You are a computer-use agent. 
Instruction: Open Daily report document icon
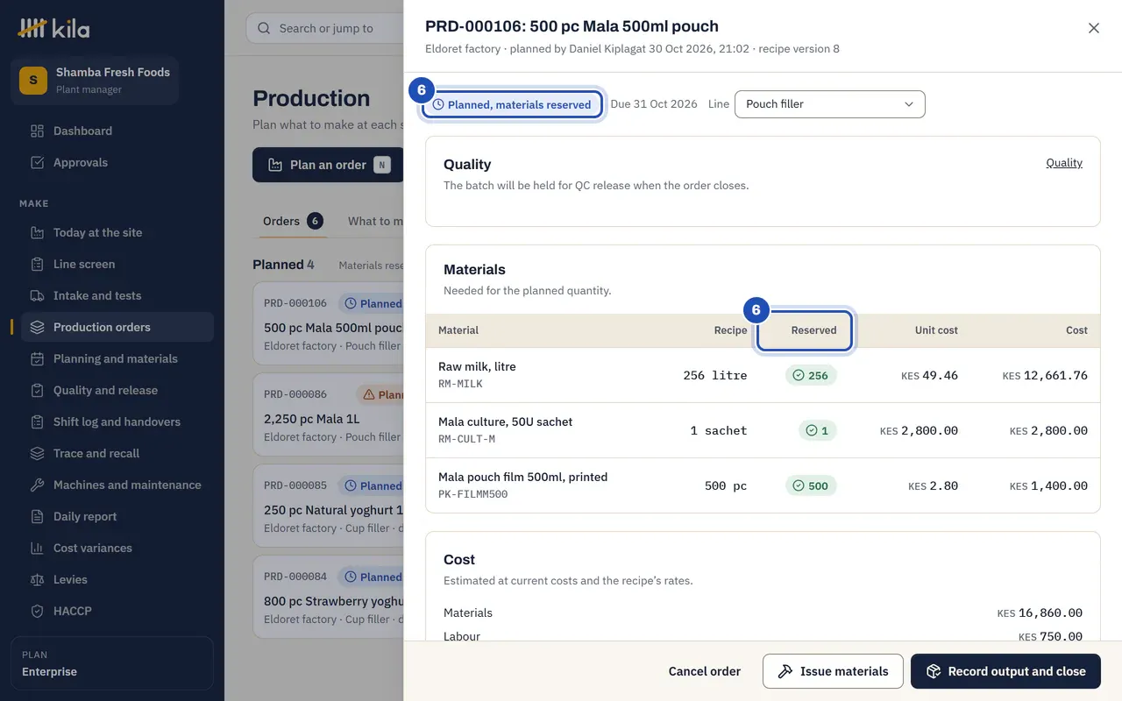click(37, 516)
